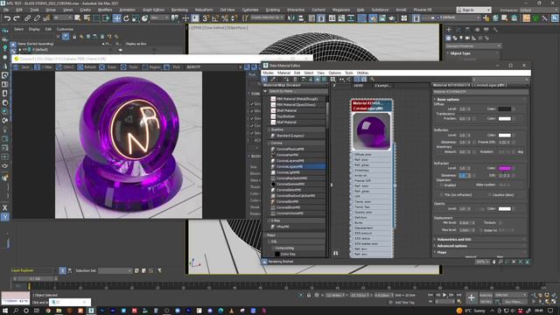The height and width of the screenshot is (315, 560).
Task: Open the BEAUTY render element dropdown
Action: coord(213,67)
